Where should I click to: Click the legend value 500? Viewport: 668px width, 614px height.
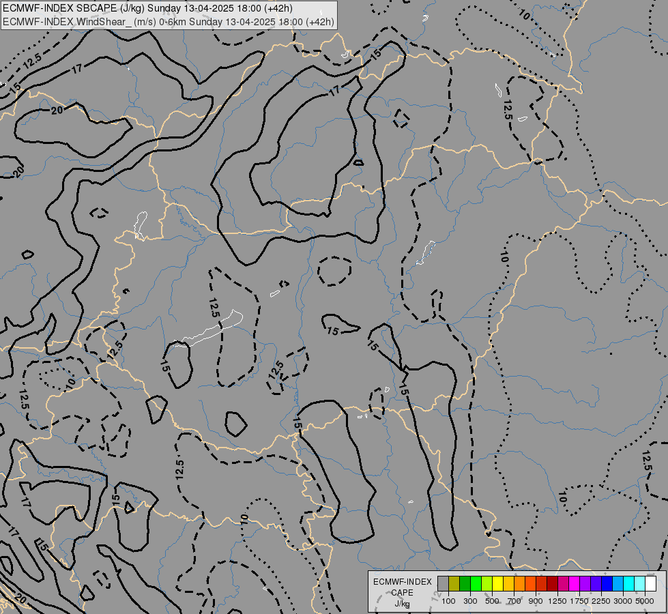point(492,601)
